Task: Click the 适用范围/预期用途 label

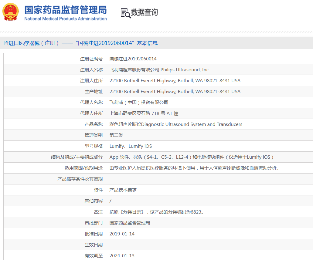Action: pyautogui.click(x=84, y=168)
